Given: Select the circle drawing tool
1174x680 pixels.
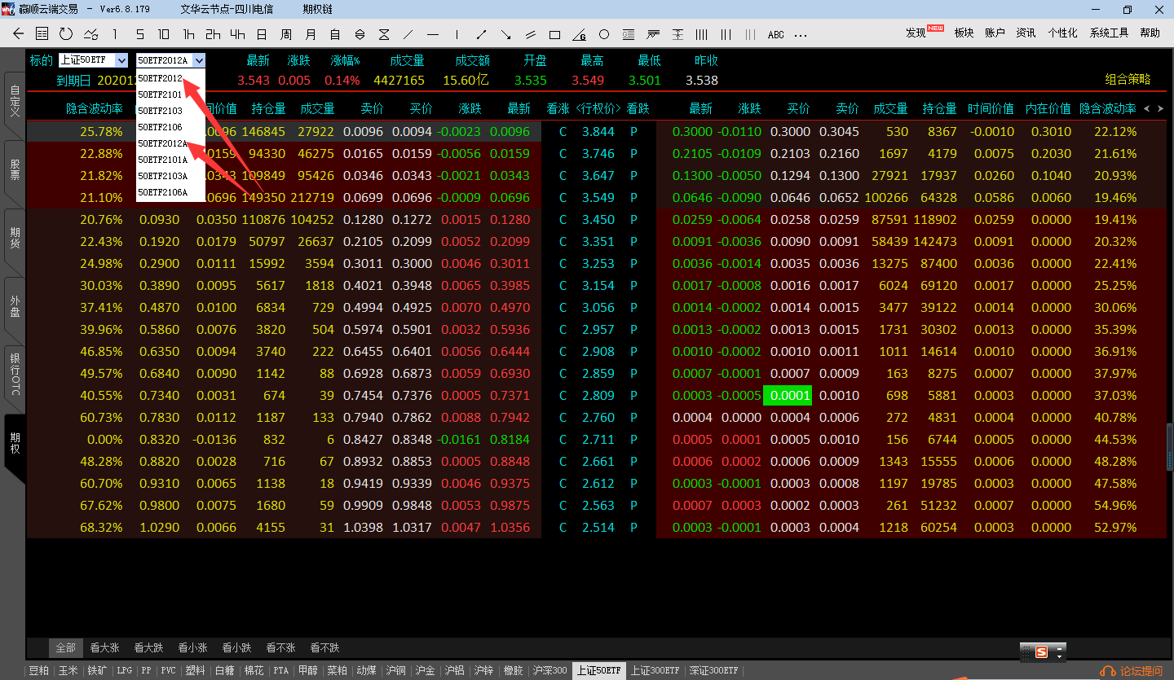Looking at the screenshot, I should (x=604, y=34).
